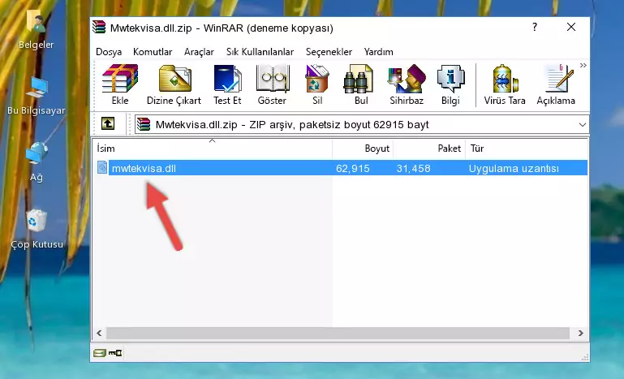This screenshot has width=624, height=379.
Task: Launch the Sihirbaz wizard
Action: click(x=407, y=84)
